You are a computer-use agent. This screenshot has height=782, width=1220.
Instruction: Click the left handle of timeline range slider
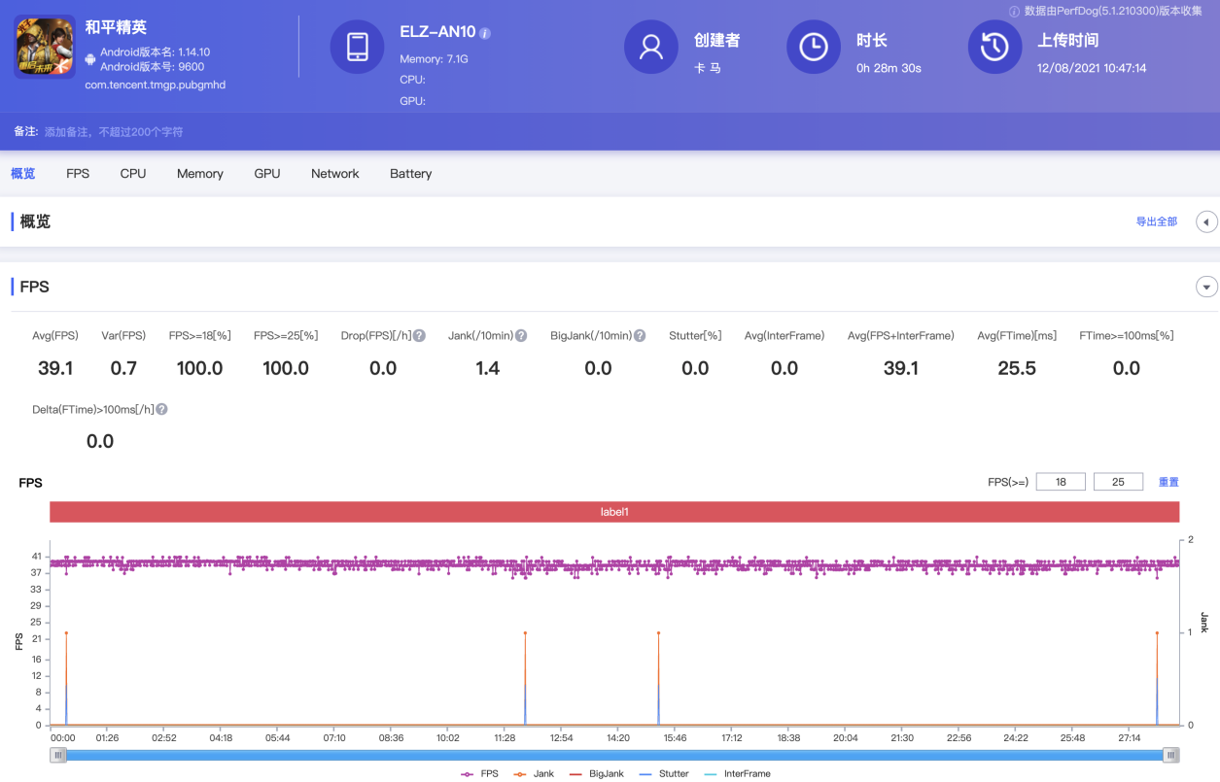(x=58, y=755)
